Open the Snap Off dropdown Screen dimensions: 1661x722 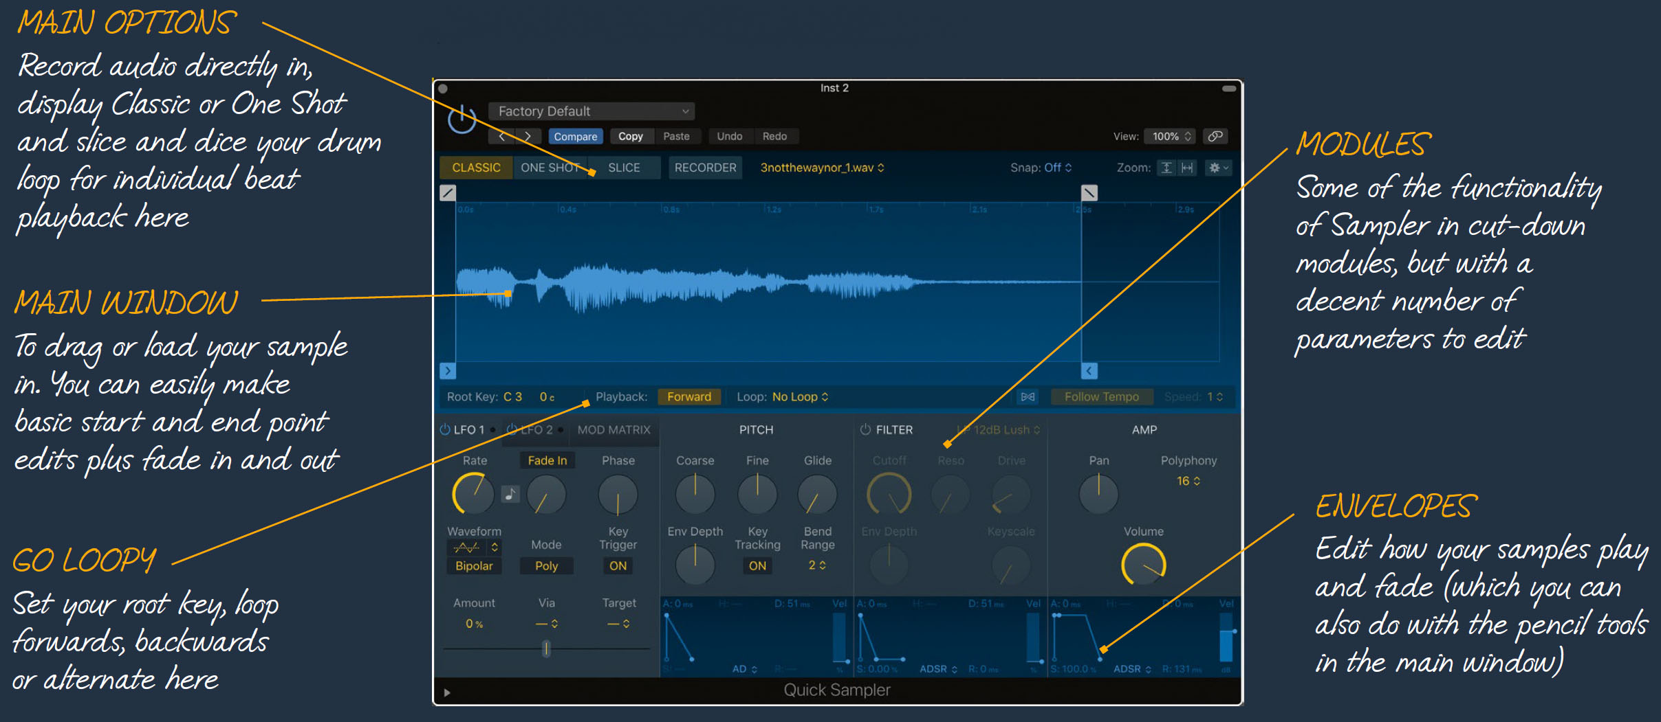click(1058, 168)
